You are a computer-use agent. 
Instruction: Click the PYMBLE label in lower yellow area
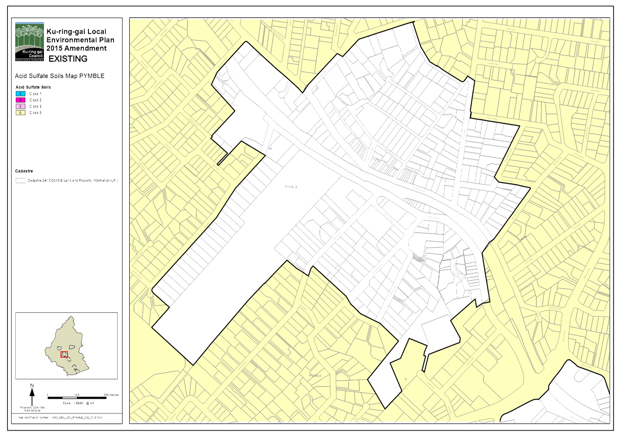pyautogui.click(x=315, y=376)
